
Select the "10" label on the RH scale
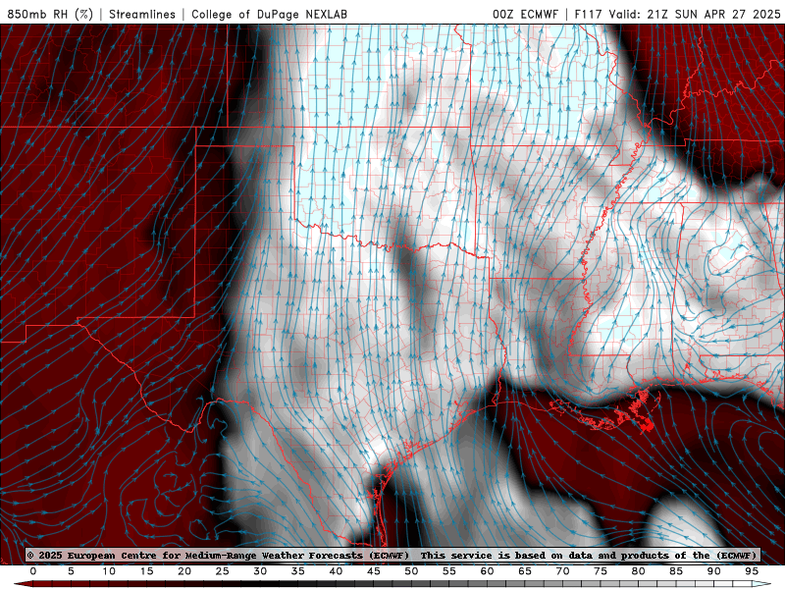coord(109,571)
